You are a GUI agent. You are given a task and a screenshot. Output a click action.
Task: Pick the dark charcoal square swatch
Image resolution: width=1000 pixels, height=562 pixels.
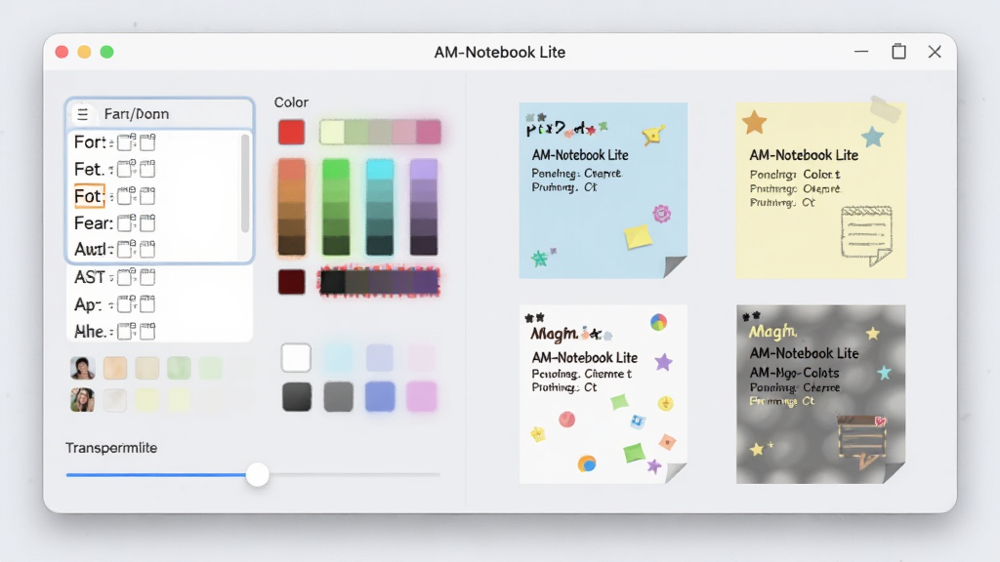[297, 396]
